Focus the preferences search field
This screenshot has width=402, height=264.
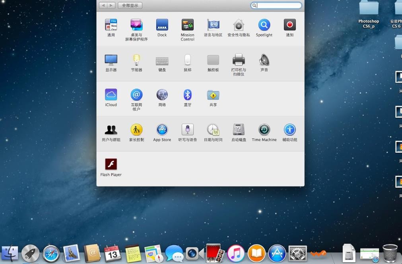click(x=276, y=6)
